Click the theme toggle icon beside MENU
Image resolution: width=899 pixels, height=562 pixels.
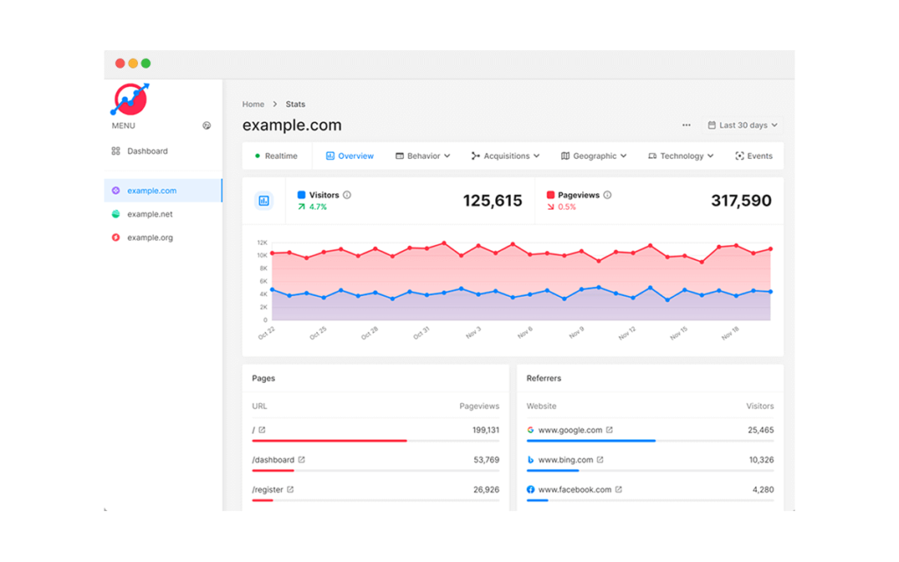(x=206, y=126)
